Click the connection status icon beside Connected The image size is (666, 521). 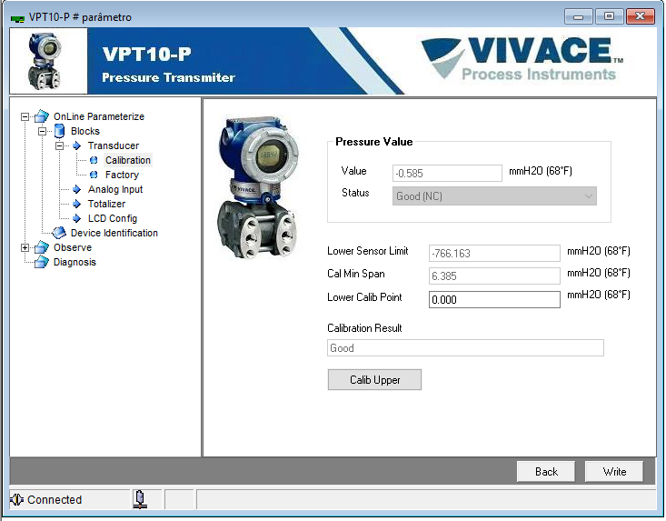pos(17,500)
